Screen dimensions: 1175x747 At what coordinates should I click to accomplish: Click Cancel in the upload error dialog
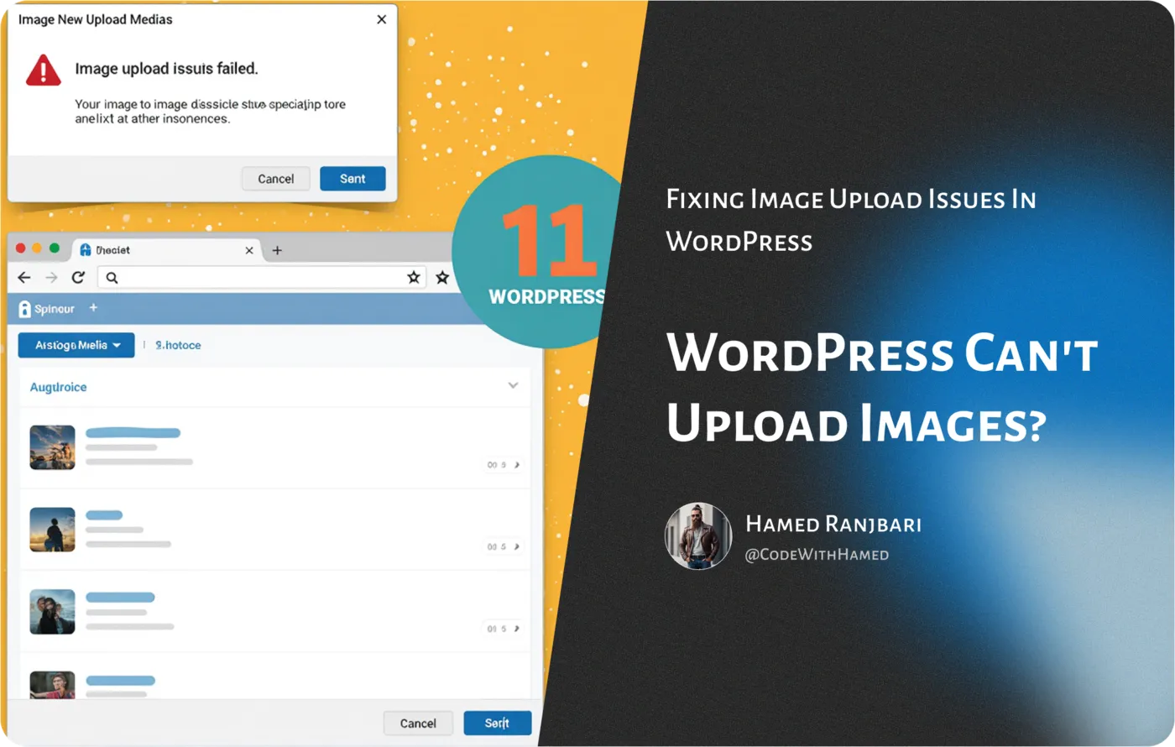click(275, 179)
